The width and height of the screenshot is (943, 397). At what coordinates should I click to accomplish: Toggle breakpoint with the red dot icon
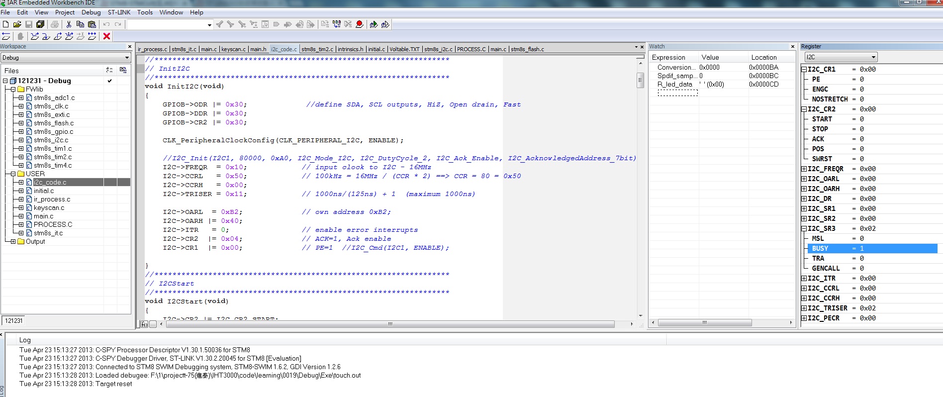point(359,24)
